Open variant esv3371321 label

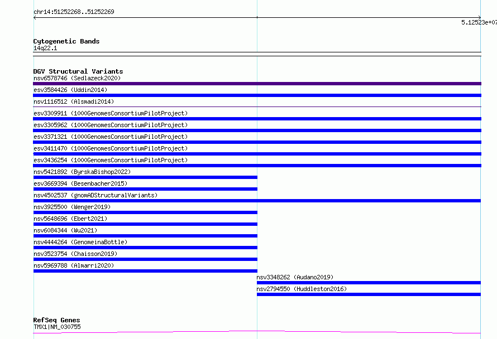click(x=111, y=137)
